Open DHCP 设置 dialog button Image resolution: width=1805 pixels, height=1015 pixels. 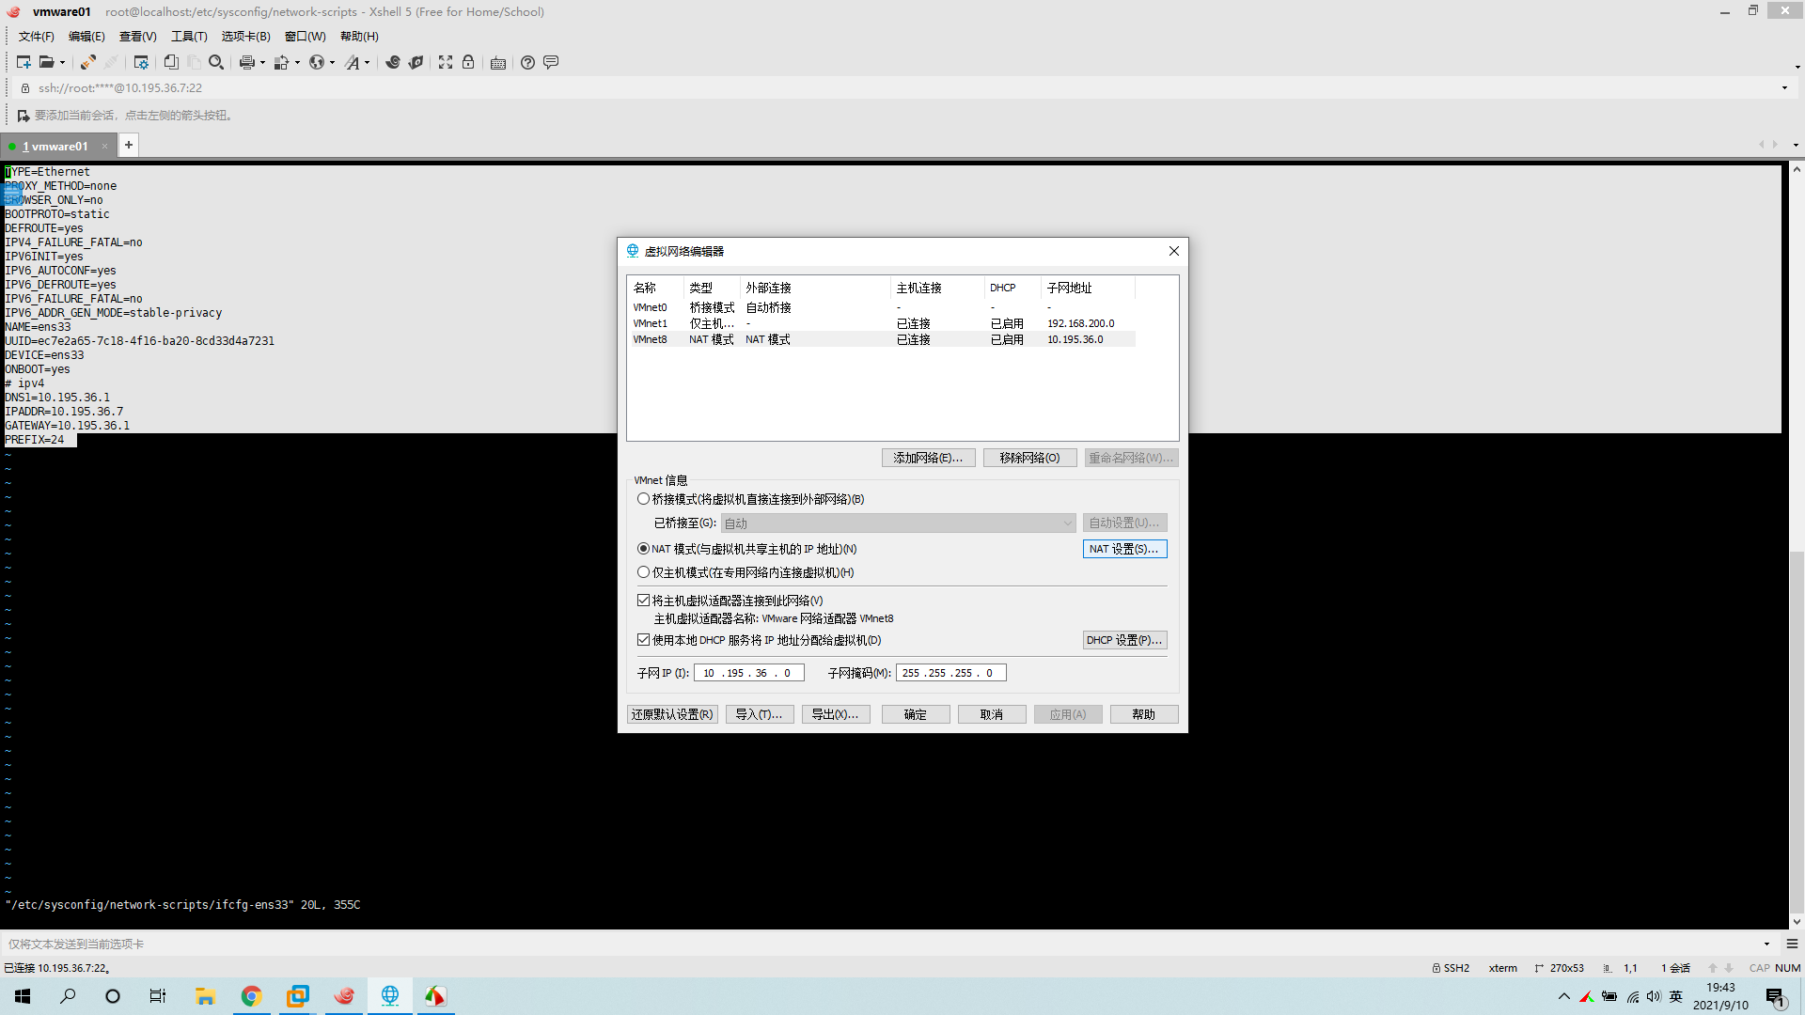tap(1124, 640)
